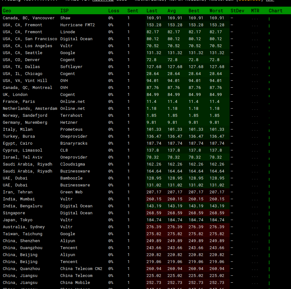The image size is (291, 289).
Task: Click the Last column header
Action: click(x=152, y=11)
